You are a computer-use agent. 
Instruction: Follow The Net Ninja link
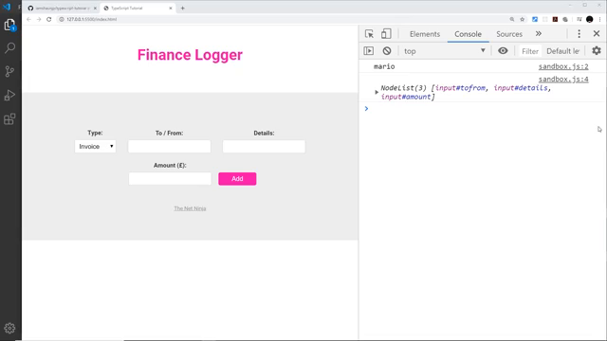[190, 208]
